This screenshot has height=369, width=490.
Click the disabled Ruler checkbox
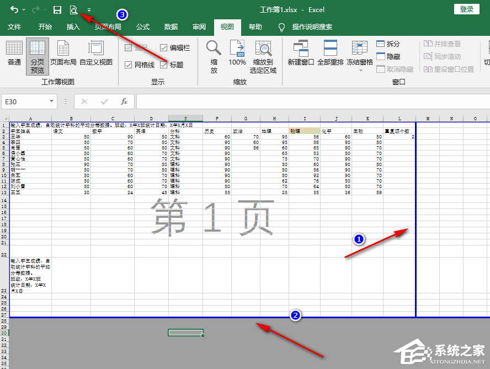click(x=128, y=48)
